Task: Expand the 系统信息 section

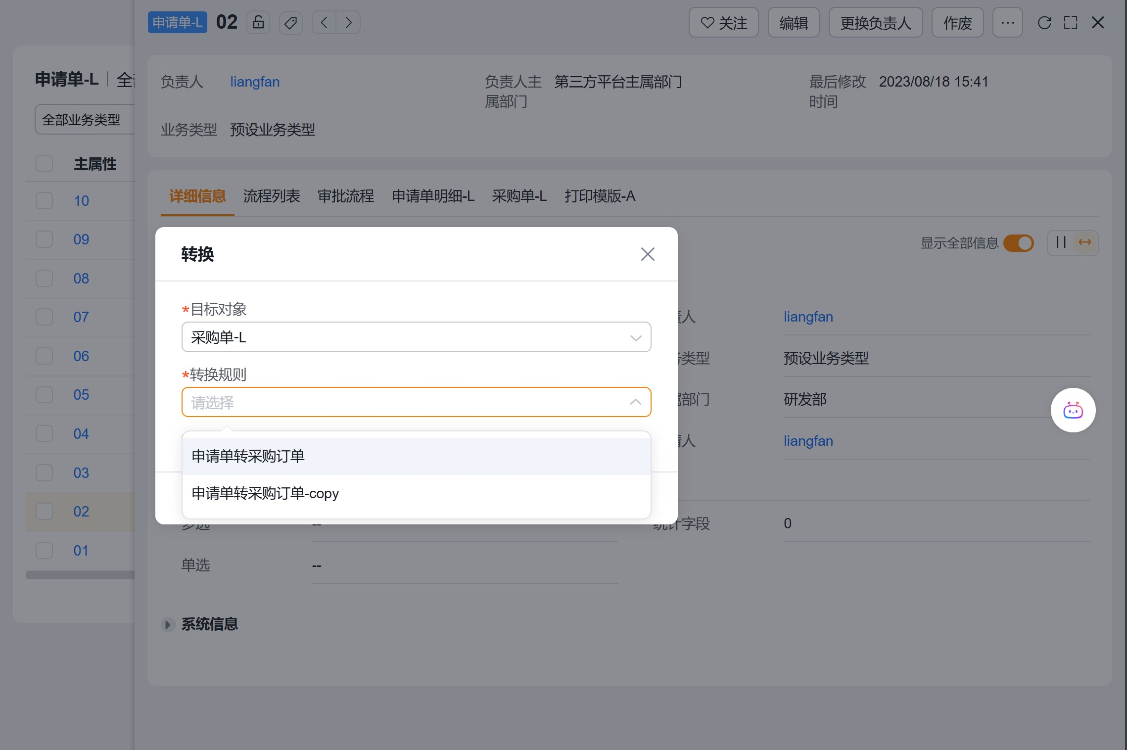Action: [168, 624]
